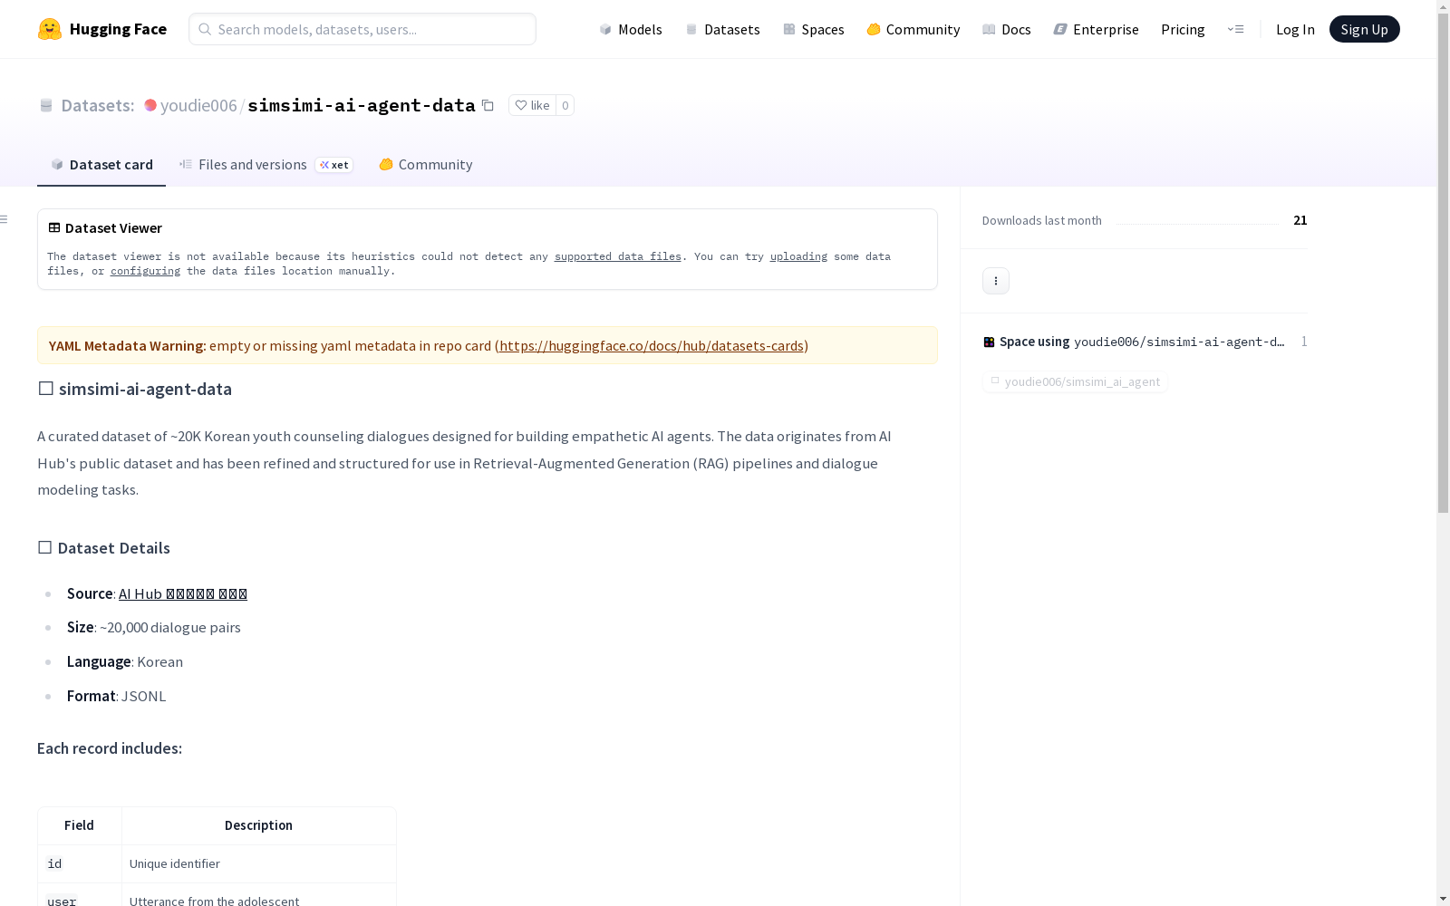Click the Files and versions tab icon

tap(186, 164)
